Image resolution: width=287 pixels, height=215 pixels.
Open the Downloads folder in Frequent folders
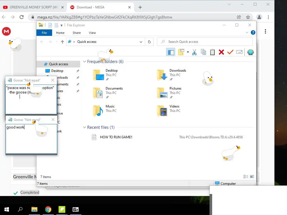(x=172, y=74)
